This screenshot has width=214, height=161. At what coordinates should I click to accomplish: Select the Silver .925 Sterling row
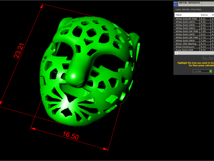[x=194, y=44]
